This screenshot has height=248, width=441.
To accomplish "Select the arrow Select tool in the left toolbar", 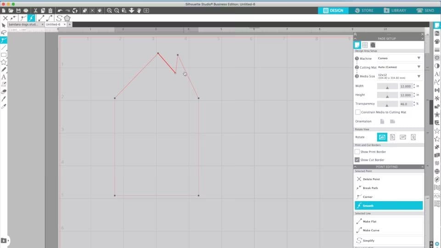I will click(4, 25).
